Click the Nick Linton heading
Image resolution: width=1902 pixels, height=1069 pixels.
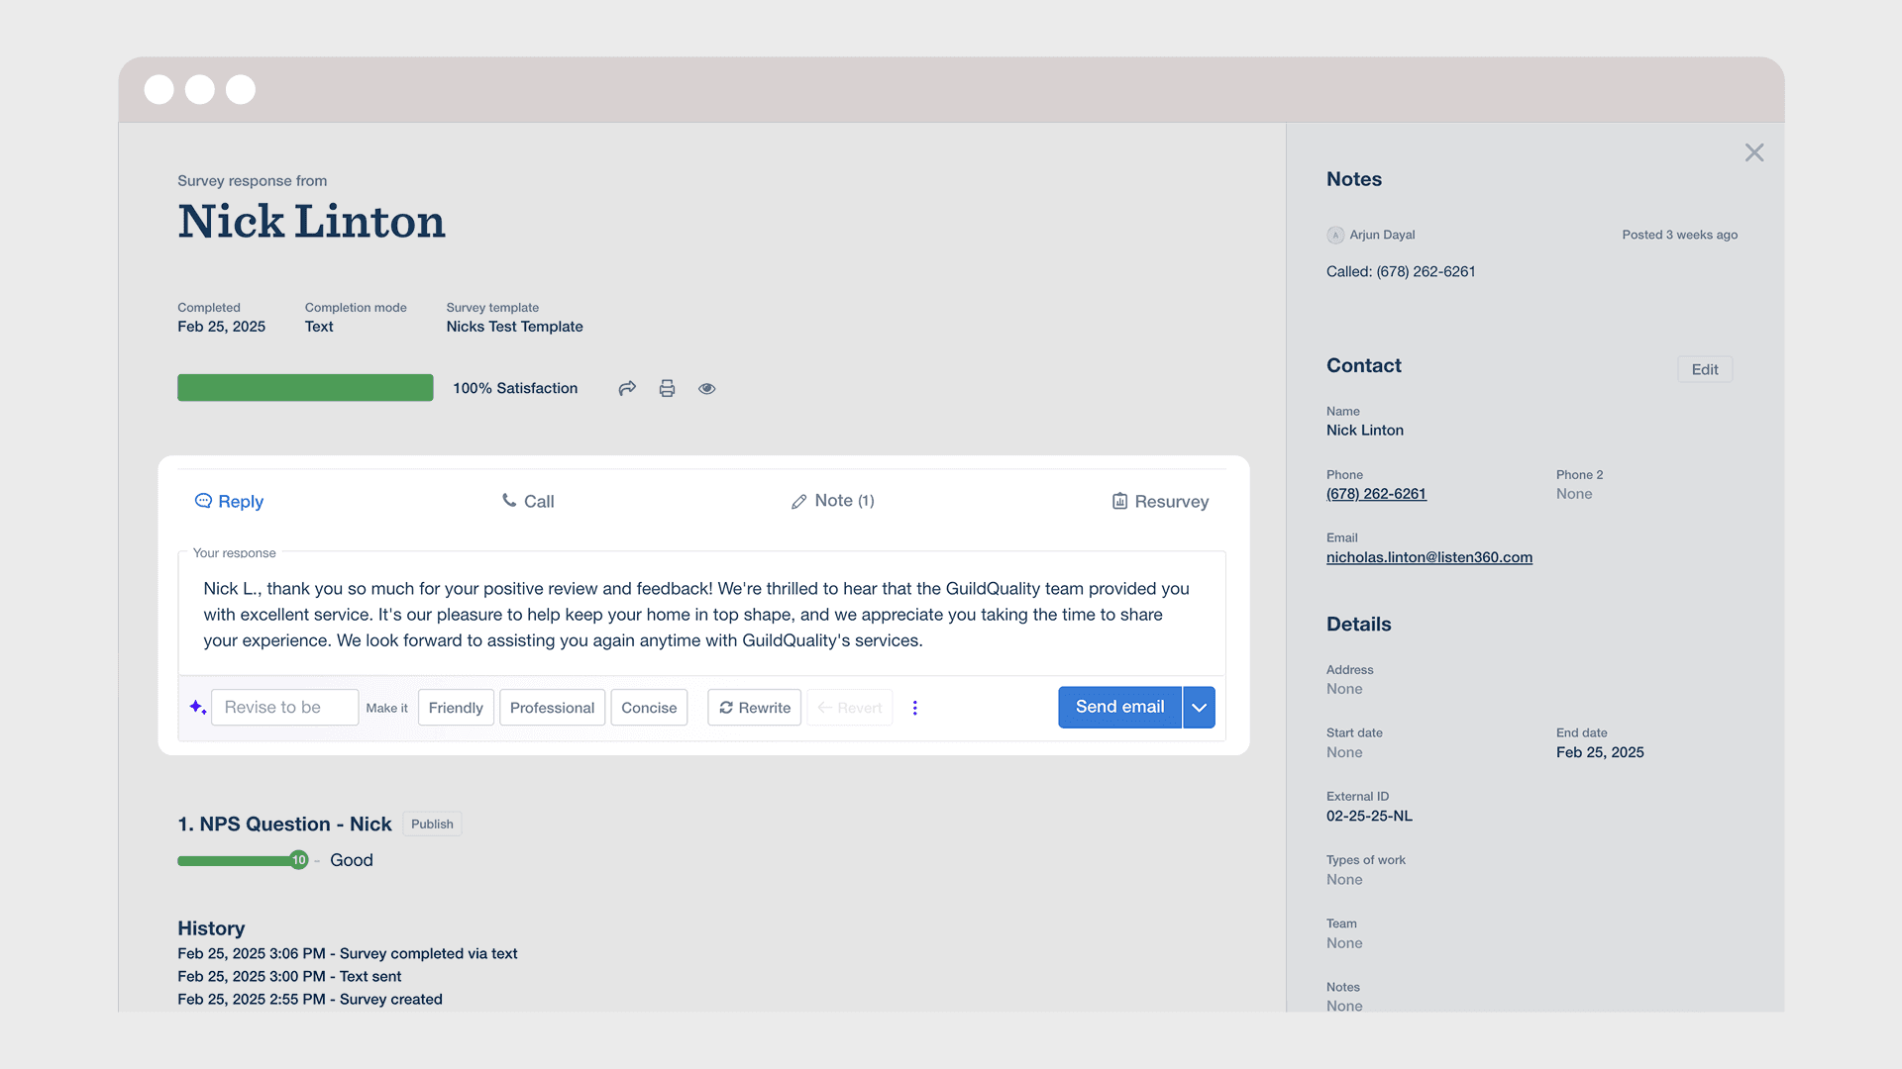[311, 221]
